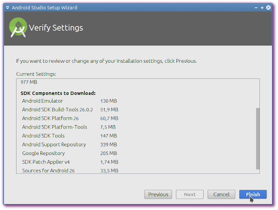Viewport: 278px width, 210px height.
Task: Click the Current Settings vertical scrollbar thumb
Action: point(258,139)
